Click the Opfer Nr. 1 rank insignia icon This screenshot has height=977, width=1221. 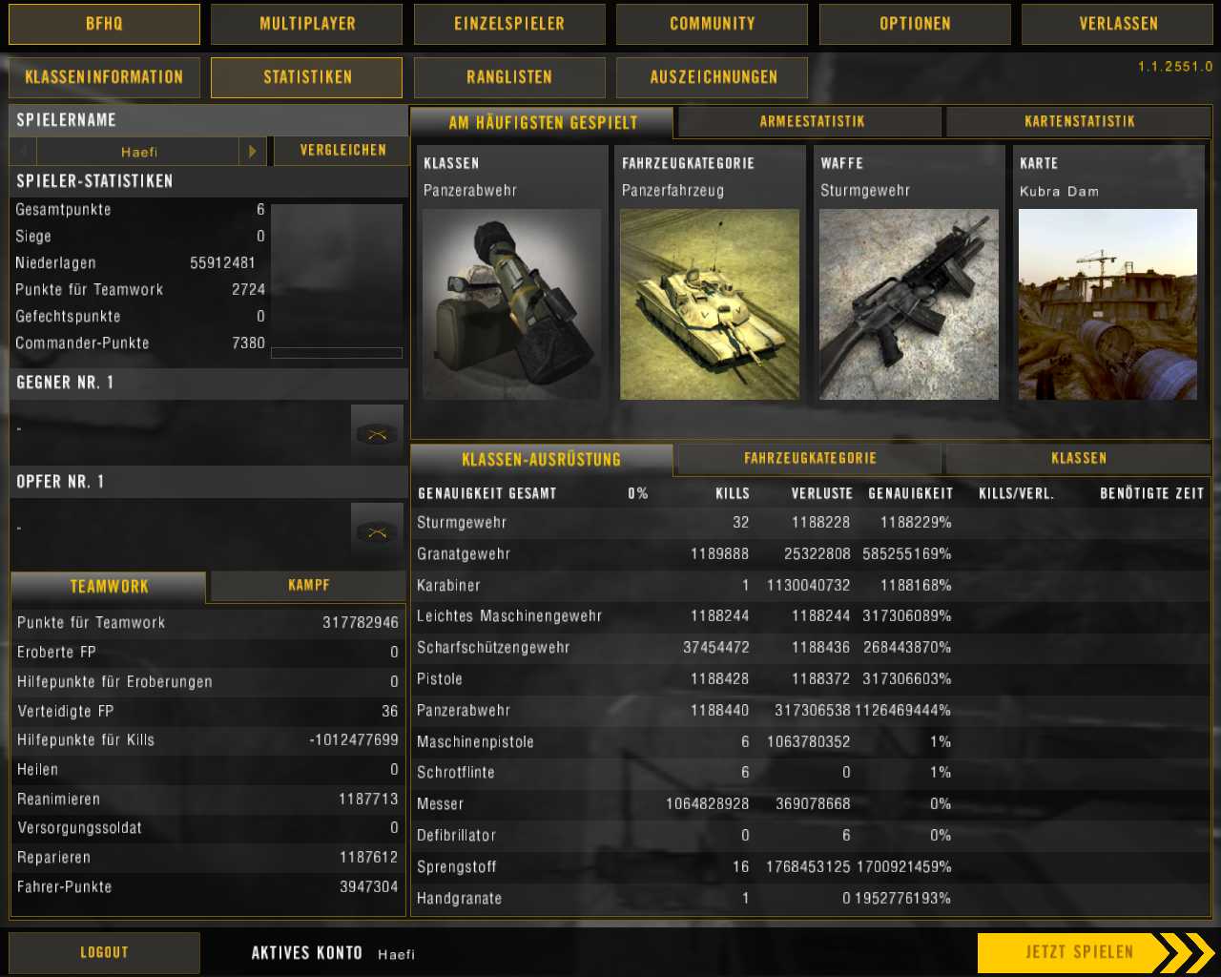pyautogui.click(x=377, y=532)
